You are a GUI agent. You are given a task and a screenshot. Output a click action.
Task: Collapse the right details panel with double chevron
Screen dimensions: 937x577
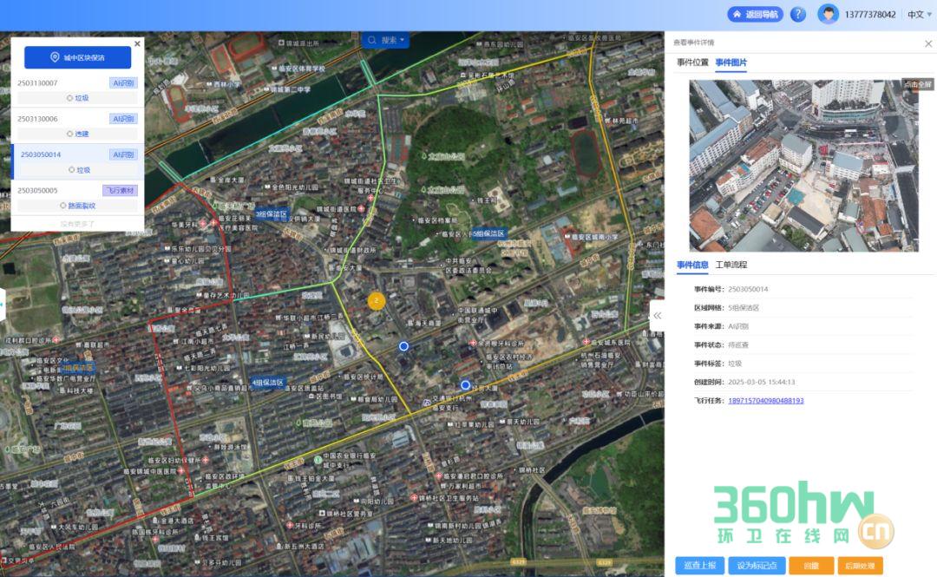(x=658, y=315)
